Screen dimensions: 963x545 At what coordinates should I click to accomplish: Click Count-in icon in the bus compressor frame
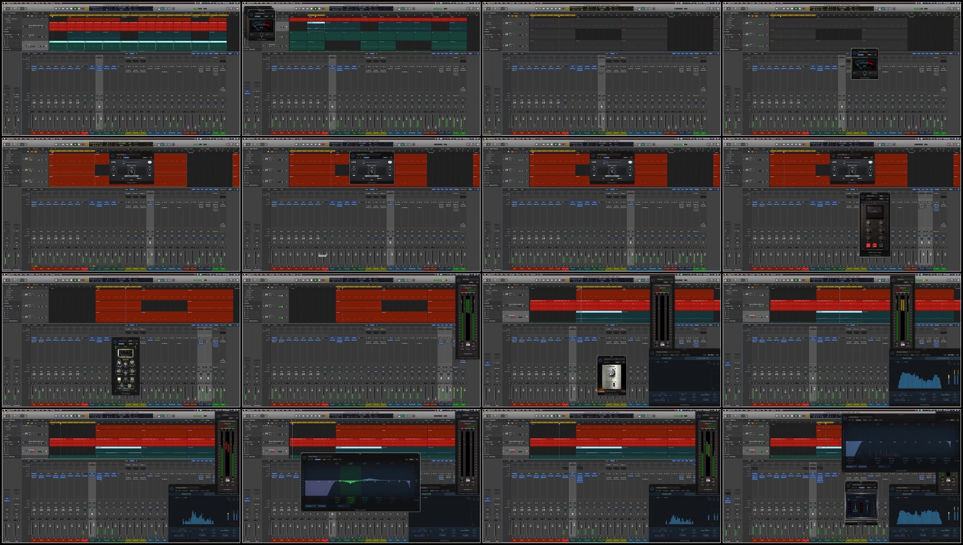tap(890, 144)
